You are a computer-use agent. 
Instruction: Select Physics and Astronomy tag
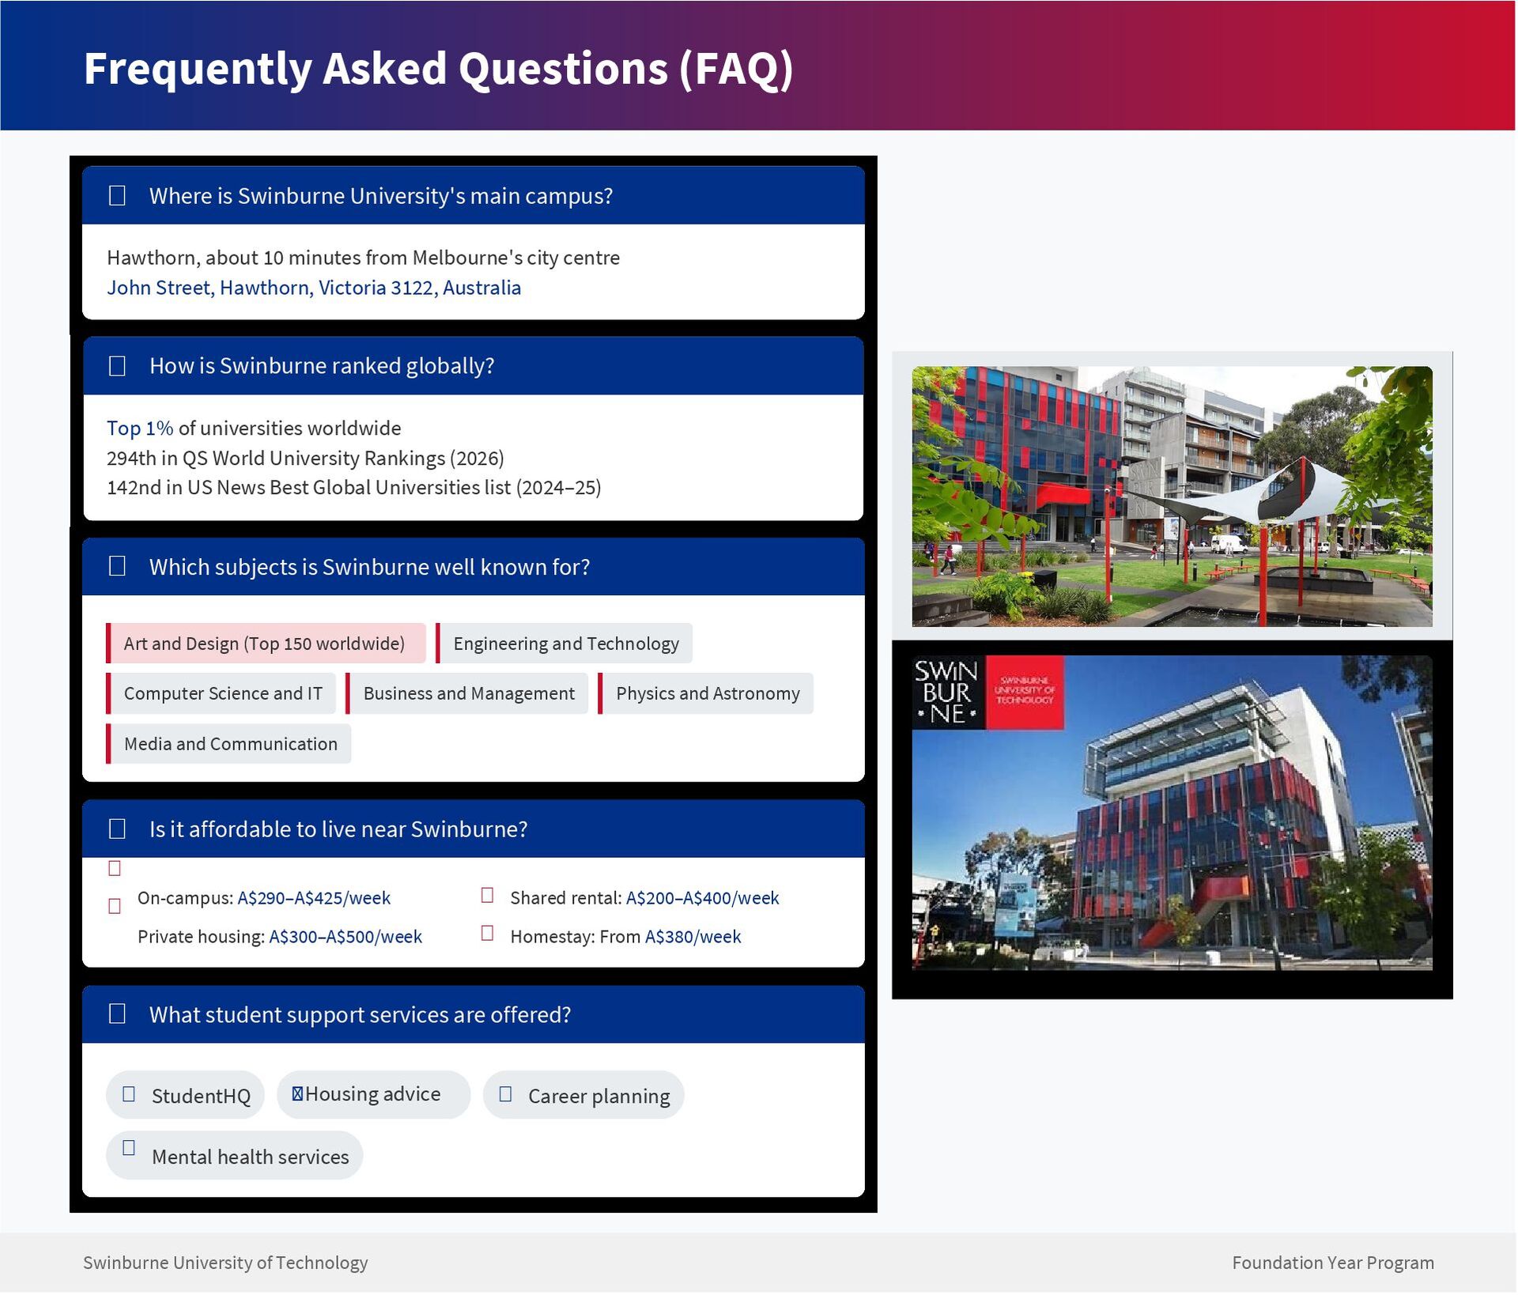coord(705,693)
